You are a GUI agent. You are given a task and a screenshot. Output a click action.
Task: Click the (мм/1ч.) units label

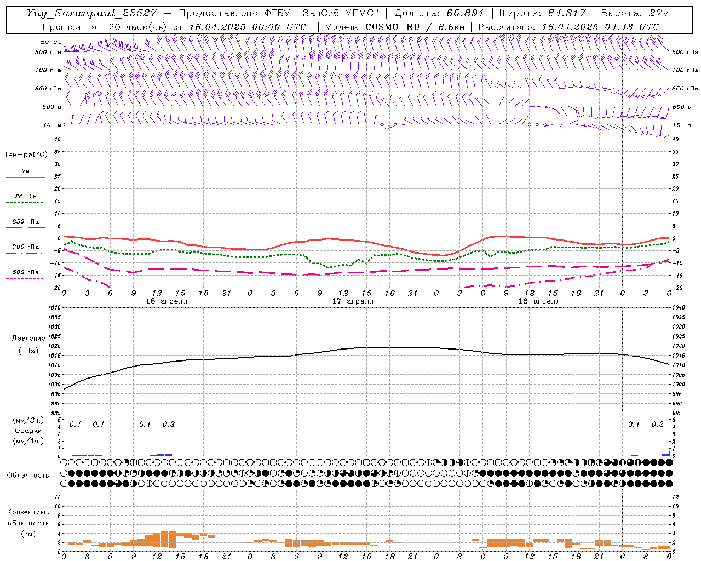point(28,441)
